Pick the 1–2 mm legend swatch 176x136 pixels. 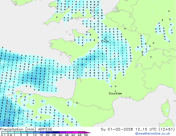click(17, 132)
